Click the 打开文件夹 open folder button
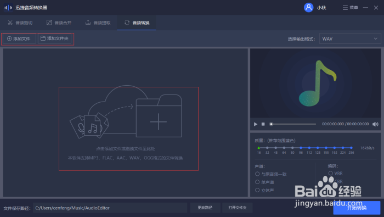Screen dimensions: 384x217 point(238,208)
